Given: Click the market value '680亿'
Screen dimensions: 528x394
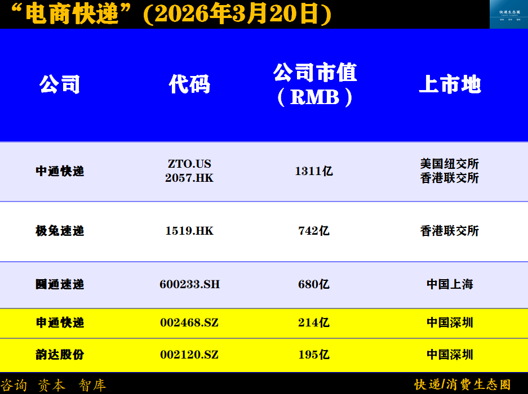Looking at the screenshot, I should (x=314, y=284).
